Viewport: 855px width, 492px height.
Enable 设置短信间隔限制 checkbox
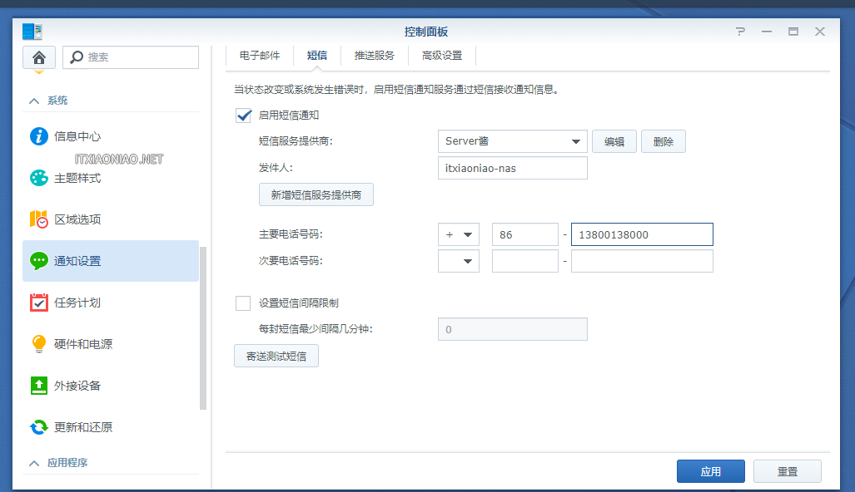pyautogui.click(x=243, y=303)
